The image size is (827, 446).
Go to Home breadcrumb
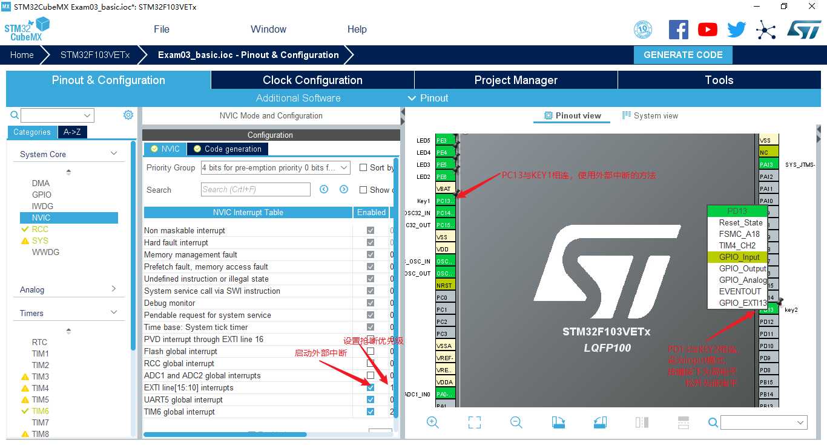click(22, 54)
